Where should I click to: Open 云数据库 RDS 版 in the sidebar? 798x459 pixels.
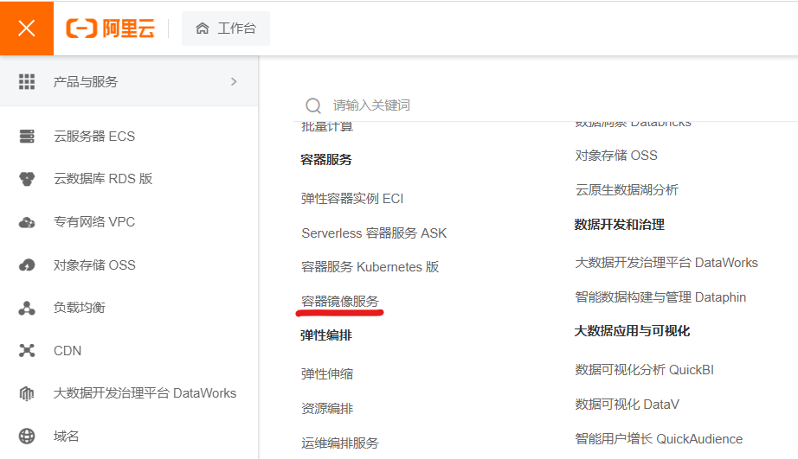103,179
